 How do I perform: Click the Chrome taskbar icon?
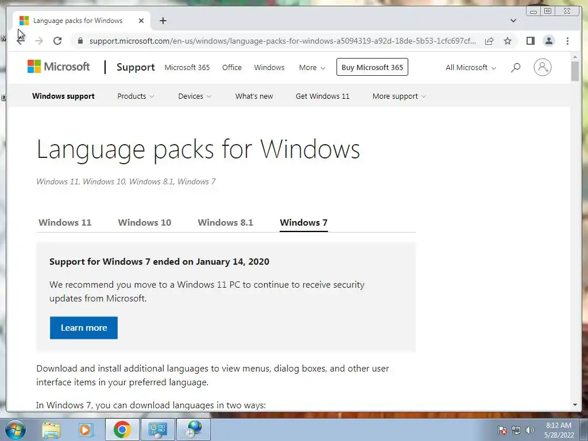pos(122,430)
